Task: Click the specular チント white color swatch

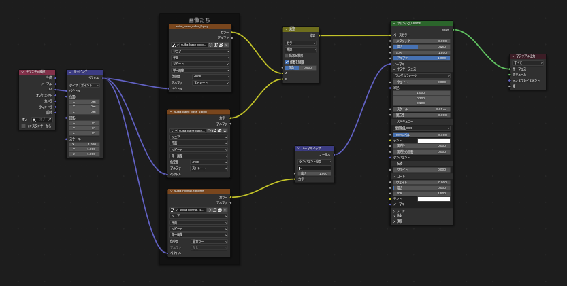Action: tap(433, 140)
